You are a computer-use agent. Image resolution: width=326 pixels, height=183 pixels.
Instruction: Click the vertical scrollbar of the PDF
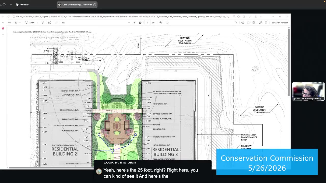pyautogui.click(x=289, y=62)
